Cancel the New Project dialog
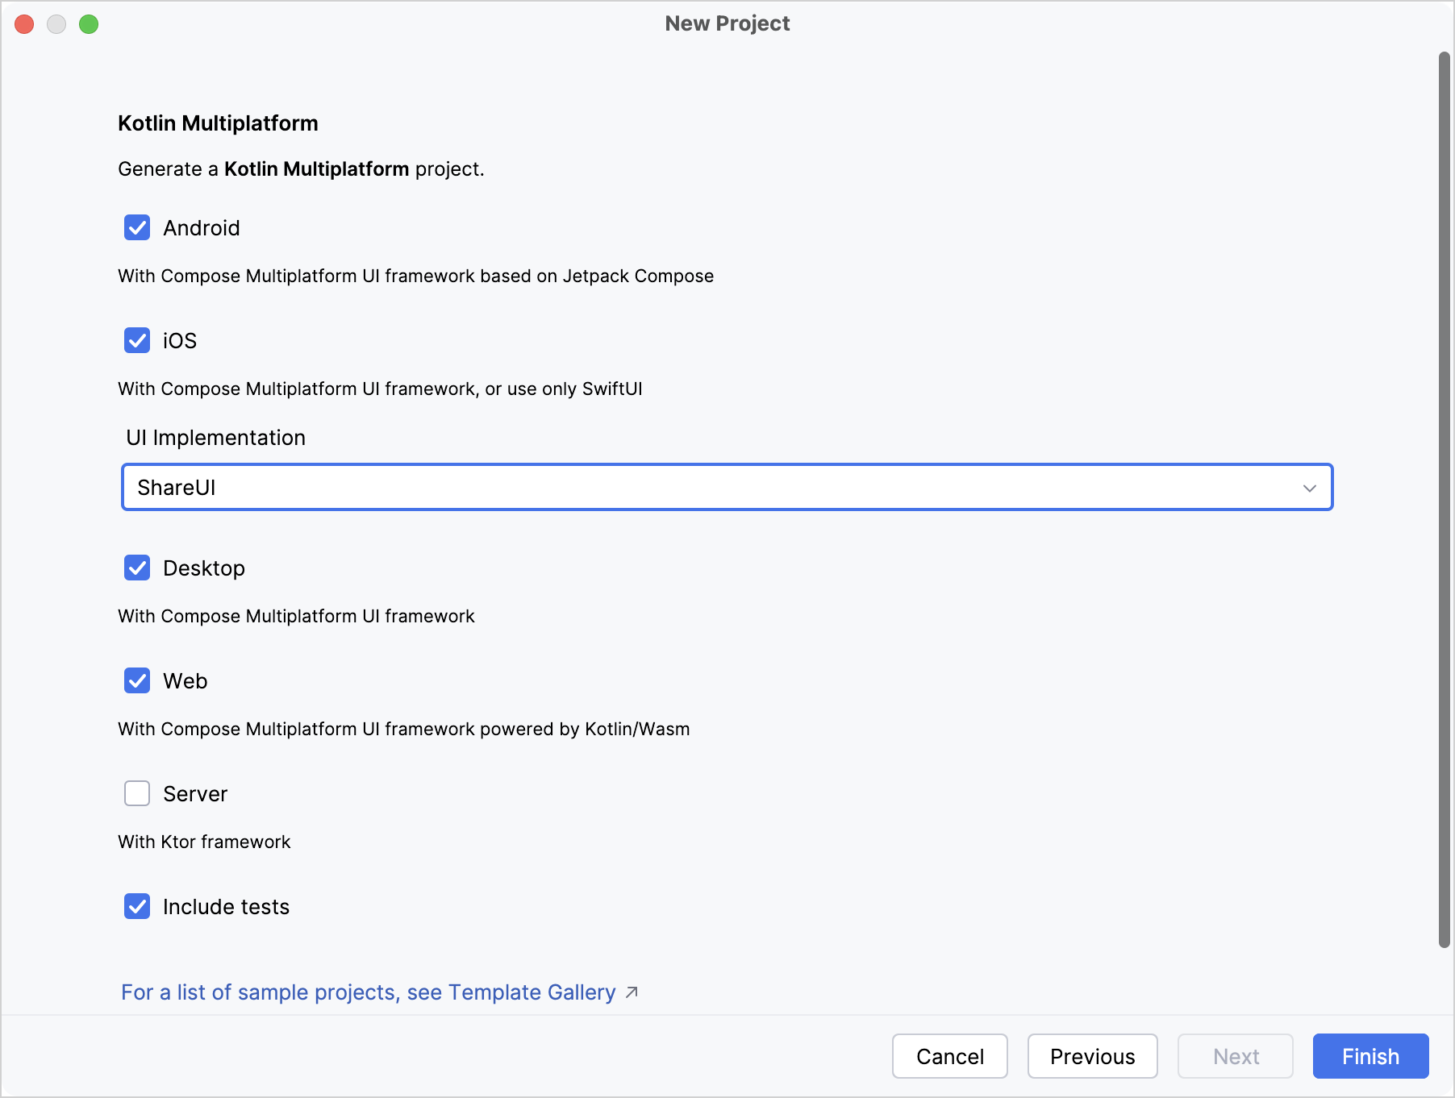The image size is (1455, 1098). (949, 1056)
